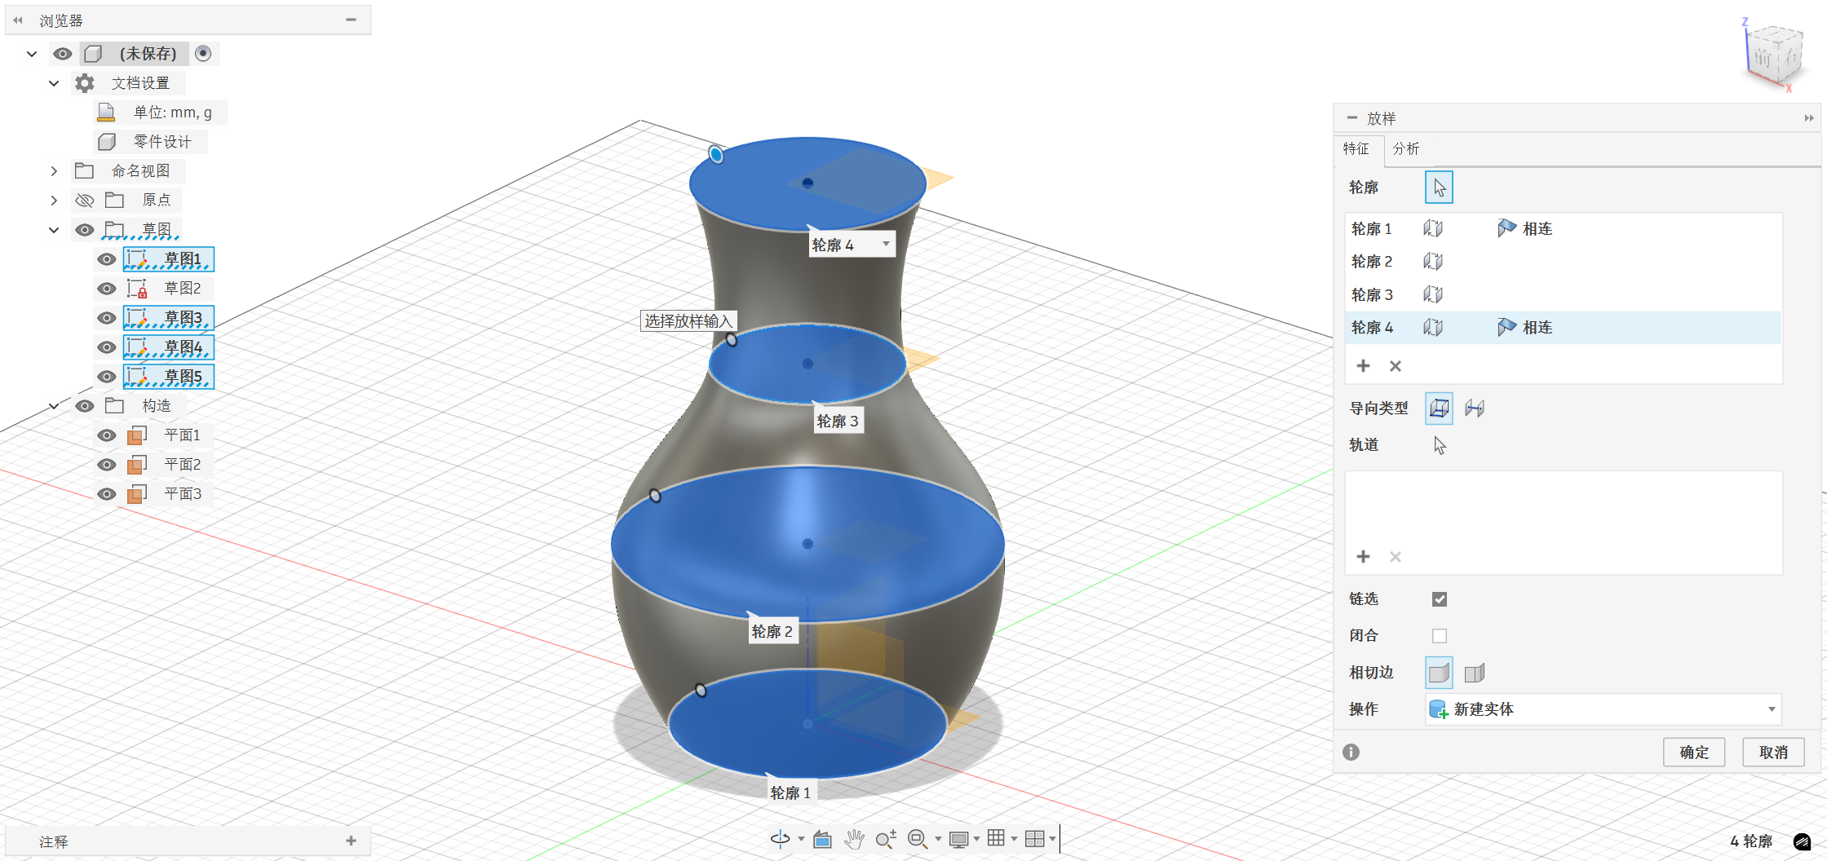This screenshot has height=861, width=1827.
Task: Add a profile with the 轮廓 plus icon
Action: [1363, 366]
